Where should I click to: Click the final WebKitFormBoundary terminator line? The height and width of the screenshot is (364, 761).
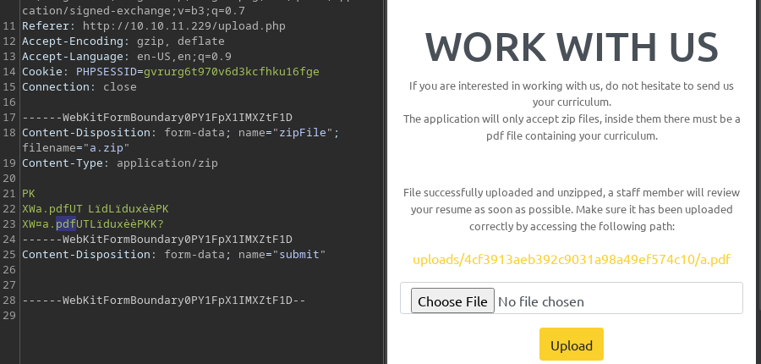click(163, 301)
